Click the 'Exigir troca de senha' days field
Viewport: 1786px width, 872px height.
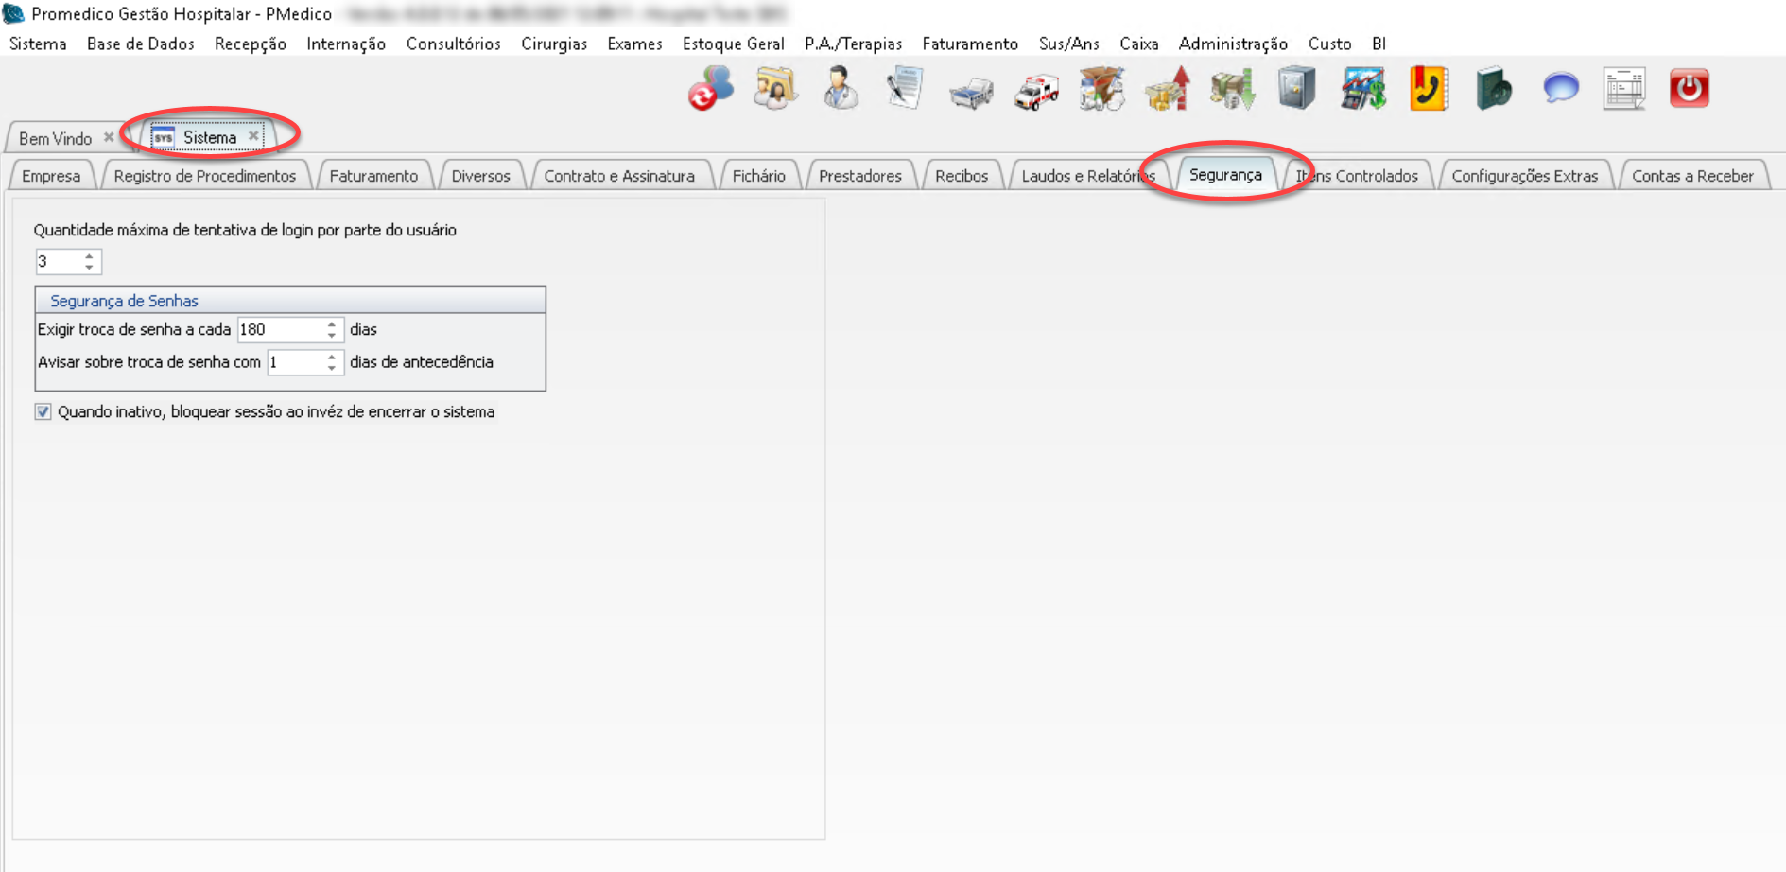coord(279,329)
